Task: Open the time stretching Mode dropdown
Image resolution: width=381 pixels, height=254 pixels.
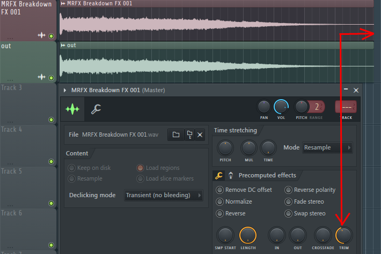Action: (327, 147)
